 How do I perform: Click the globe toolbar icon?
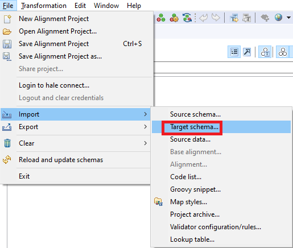278,18
